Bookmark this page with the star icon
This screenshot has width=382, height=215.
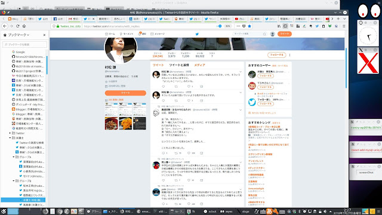point(249,26)
